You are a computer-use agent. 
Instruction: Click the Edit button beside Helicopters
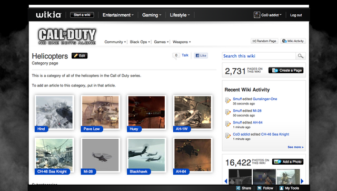click(80, 56)
